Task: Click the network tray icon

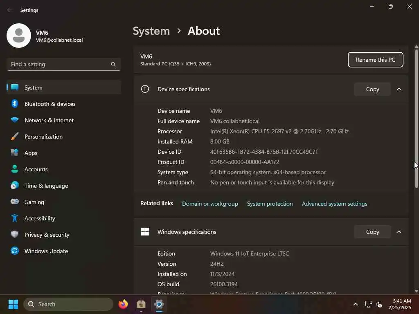Action: 369,304
